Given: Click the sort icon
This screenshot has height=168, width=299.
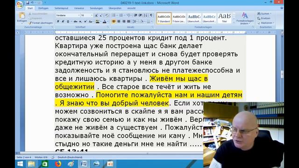Looking at the screenshot, I should 146,15.
